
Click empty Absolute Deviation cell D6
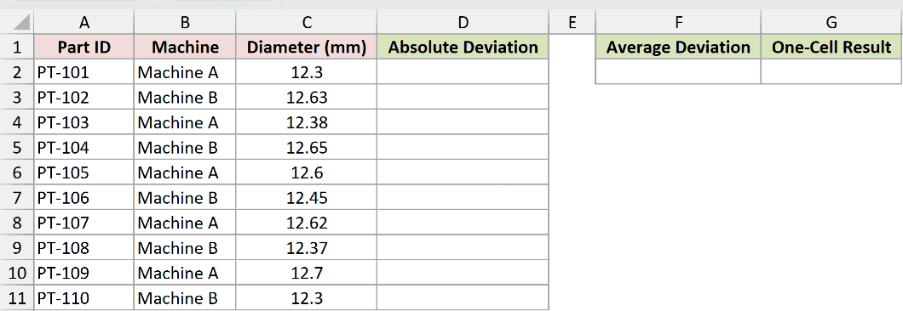(463, 172)
